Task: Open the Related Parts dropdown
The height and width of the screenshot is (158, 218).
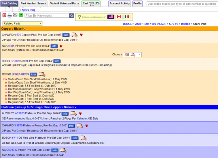Action: [23, 23]
